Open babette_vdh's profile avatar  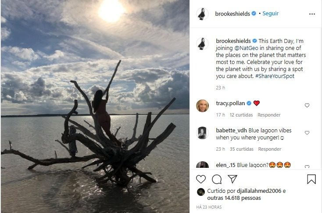(202, 133)
